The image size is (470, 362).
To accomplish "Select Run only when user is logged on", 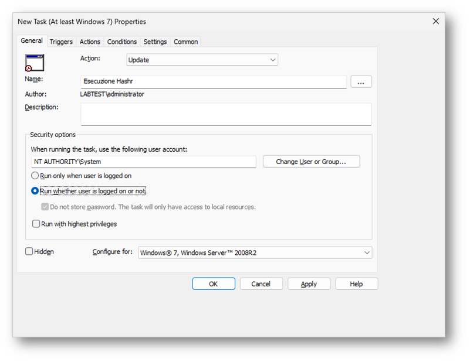I will tap(35, 176).
